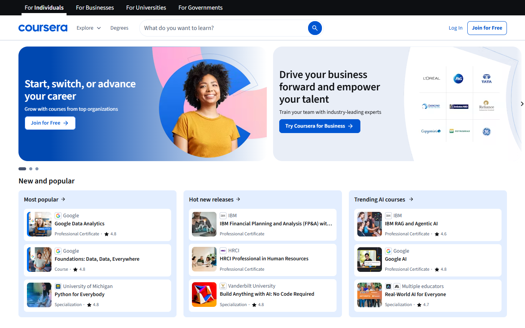The height and width of the screenshot is (328, 525).
Task: Click the P&G logo in the business banner
Action: pyautogui.click(x=458, y=78)
